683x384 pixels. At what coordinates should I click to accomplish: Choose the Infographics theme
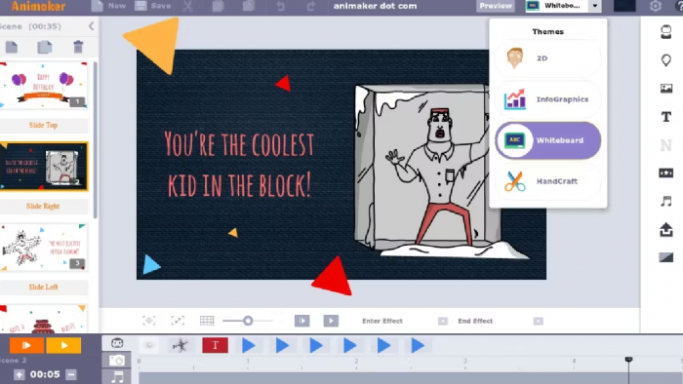pos(548,99)
